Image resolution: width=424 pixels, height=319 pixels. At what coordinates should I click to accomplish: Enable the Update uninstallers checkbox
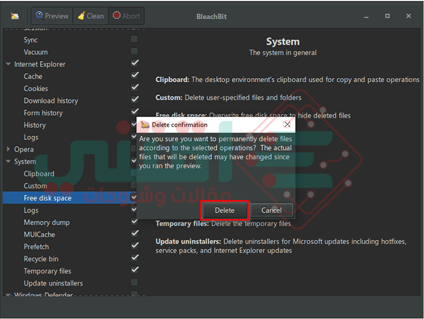(x=134, y=282)
